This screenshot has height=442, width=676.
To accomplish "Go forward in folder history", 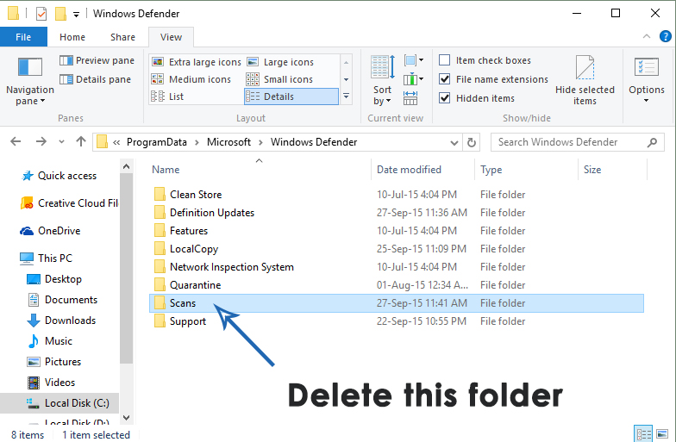I will click(x=41, y=141).
